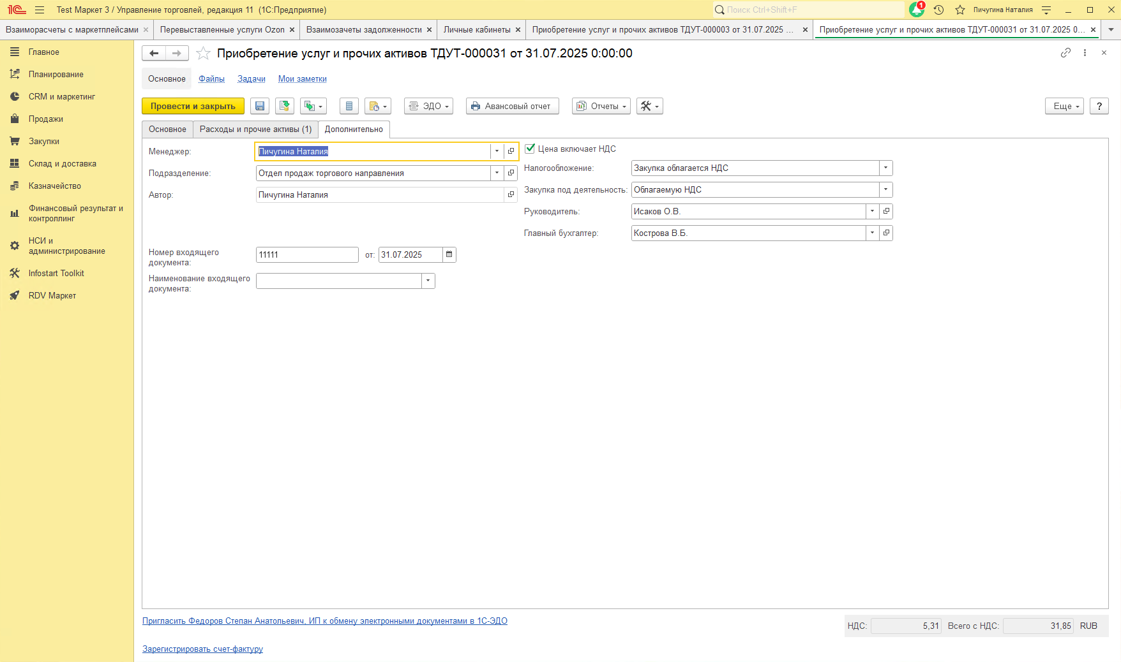Click the get link icon for document
The image size is (1121, 662).
[x=1065, y=53]
